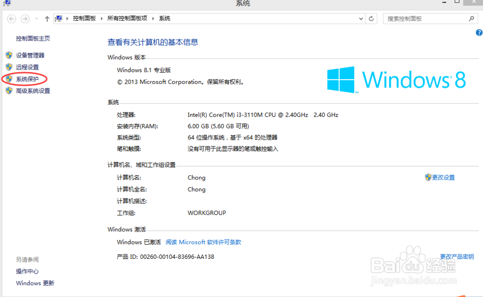Click the shield icon beside 更改设置
The width and height of the screenshot is (483, 297).
point(428,177)
